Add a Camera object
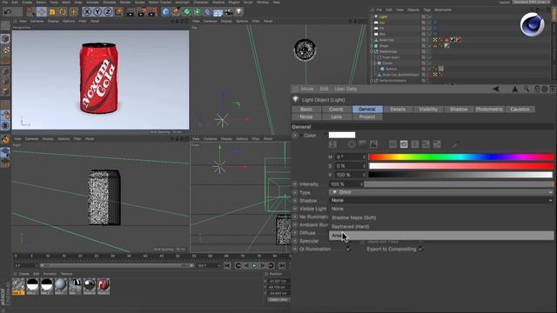 click(228, 12)
